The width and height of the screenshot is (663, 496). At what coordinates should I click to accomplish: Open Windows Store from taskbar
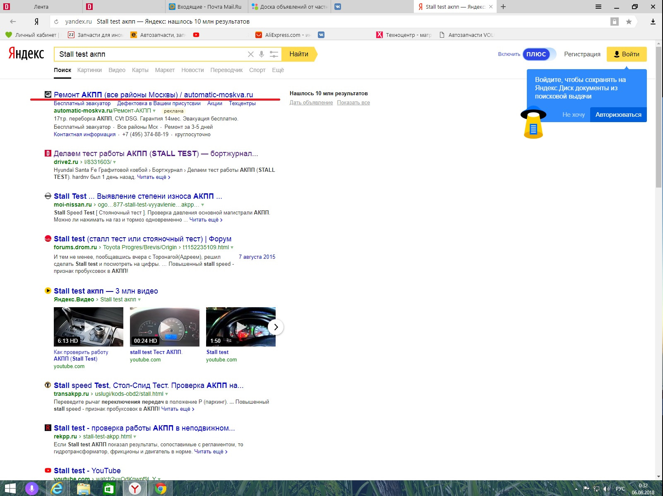[x=109, y=489]
